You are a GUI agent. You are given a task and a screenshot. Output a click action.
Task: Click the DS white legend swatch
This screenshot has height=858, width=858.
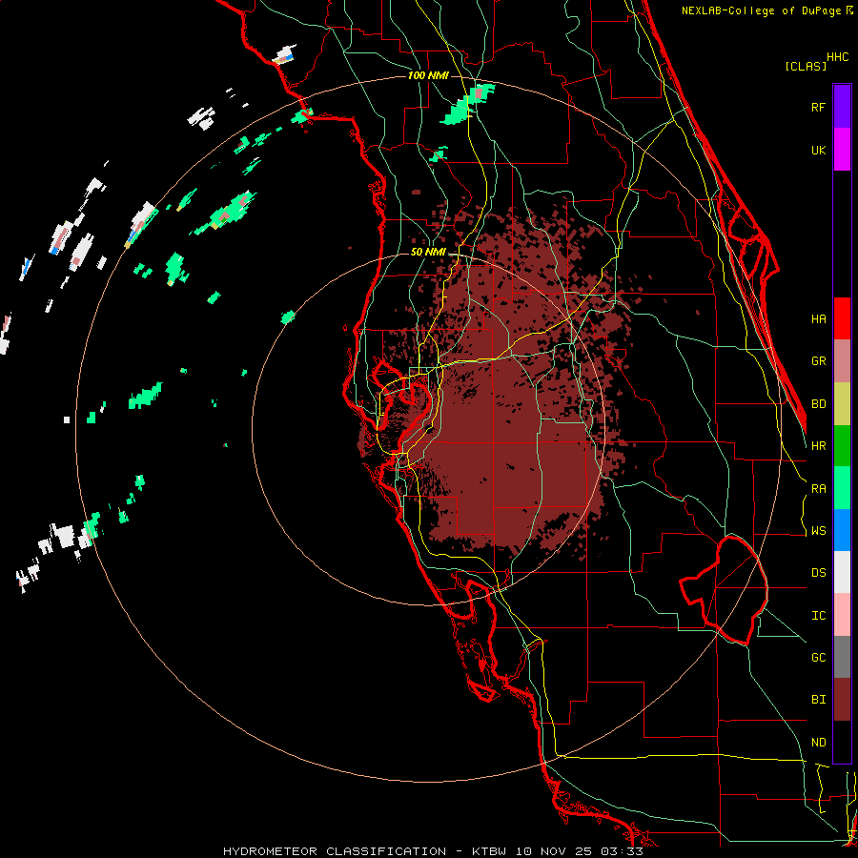842,572
